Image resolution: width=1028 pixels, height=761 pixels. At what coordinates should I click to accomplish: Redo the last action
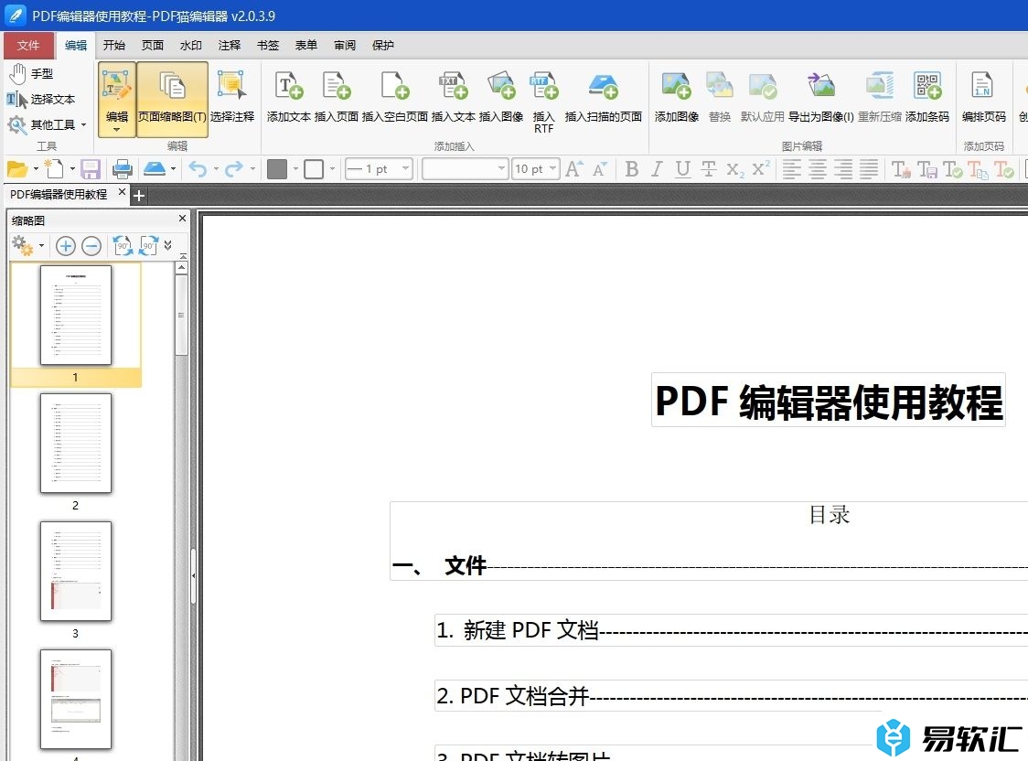pyautogui.click(x=234, y=169)
